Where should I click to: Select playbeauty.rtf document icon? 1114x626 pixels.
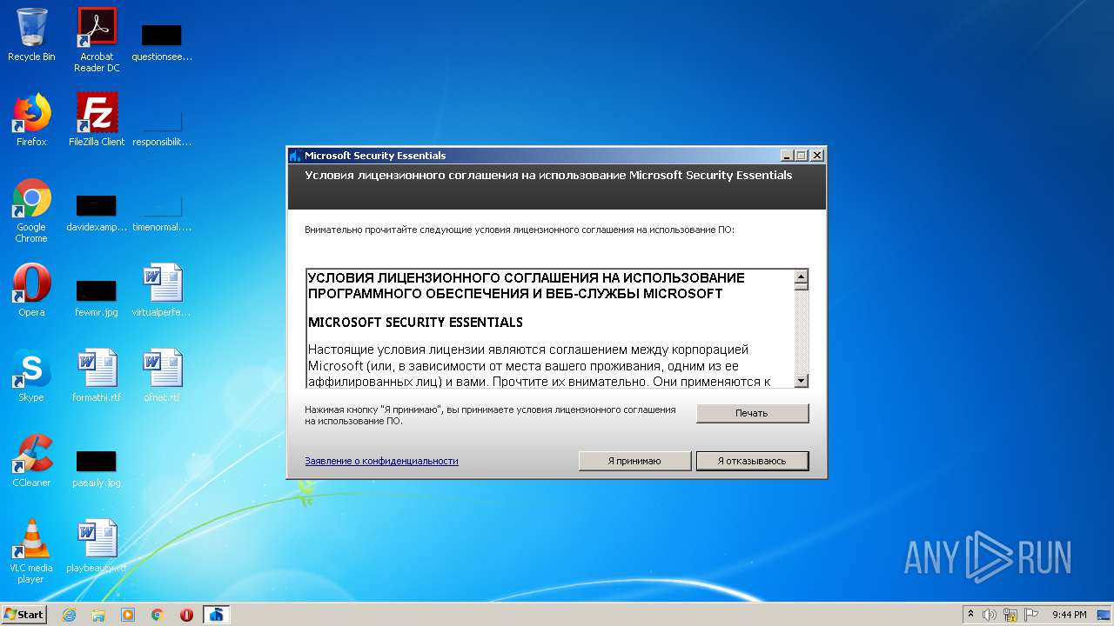pos(97,546)
